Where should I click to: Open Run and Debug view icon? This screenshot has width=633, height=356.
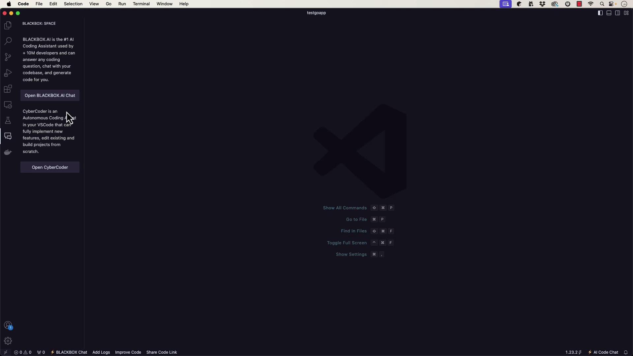pyautogui.click(x=8, y=73)
